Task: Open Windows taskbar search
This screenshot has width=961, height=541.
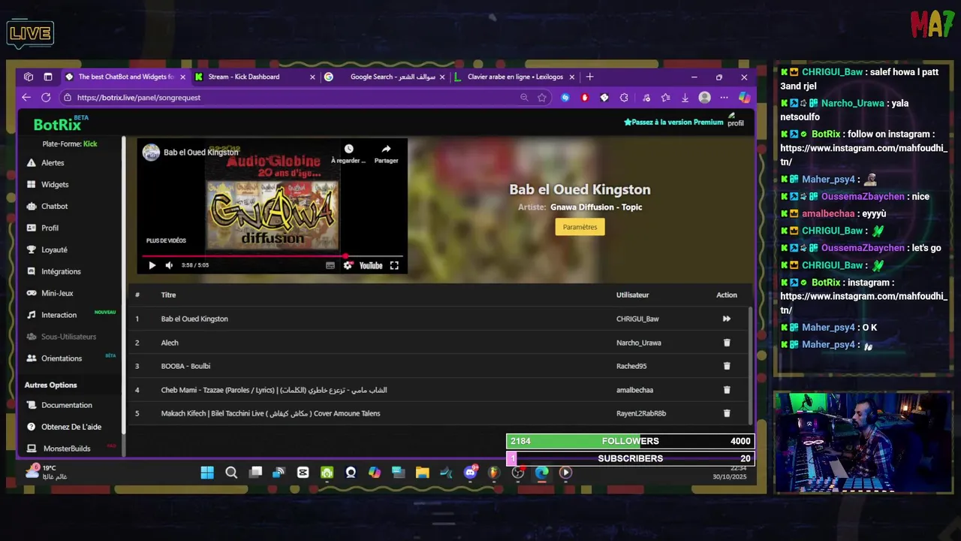Action: [x=231, y=473]
